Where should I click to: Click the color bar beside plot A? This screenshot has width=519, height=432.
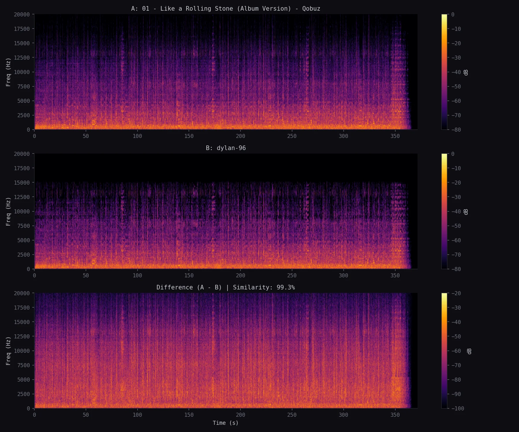[x=444, y=72]
